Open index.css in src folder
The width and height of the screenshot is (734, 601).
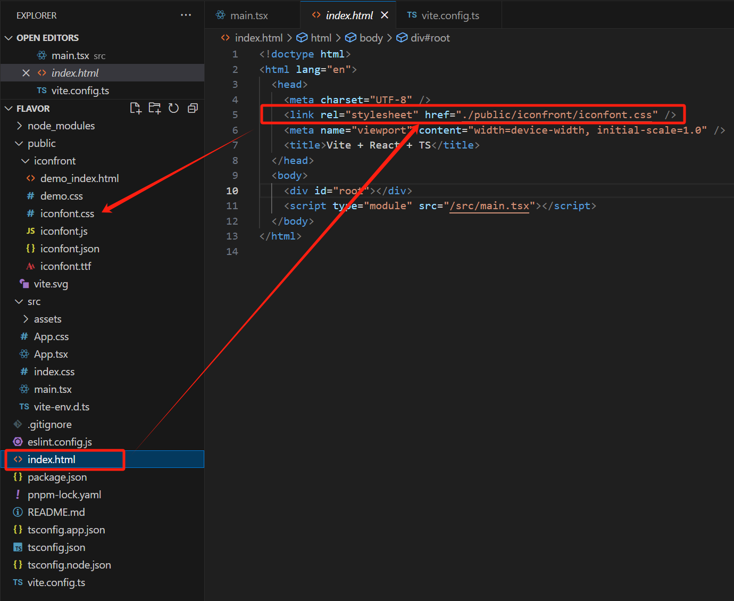tap(102, 372)
